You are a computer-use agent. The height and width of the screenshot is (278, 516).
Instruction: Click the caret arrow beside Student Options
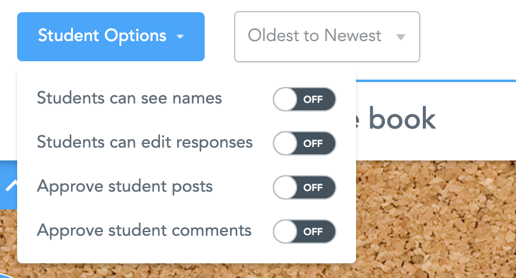180,37
